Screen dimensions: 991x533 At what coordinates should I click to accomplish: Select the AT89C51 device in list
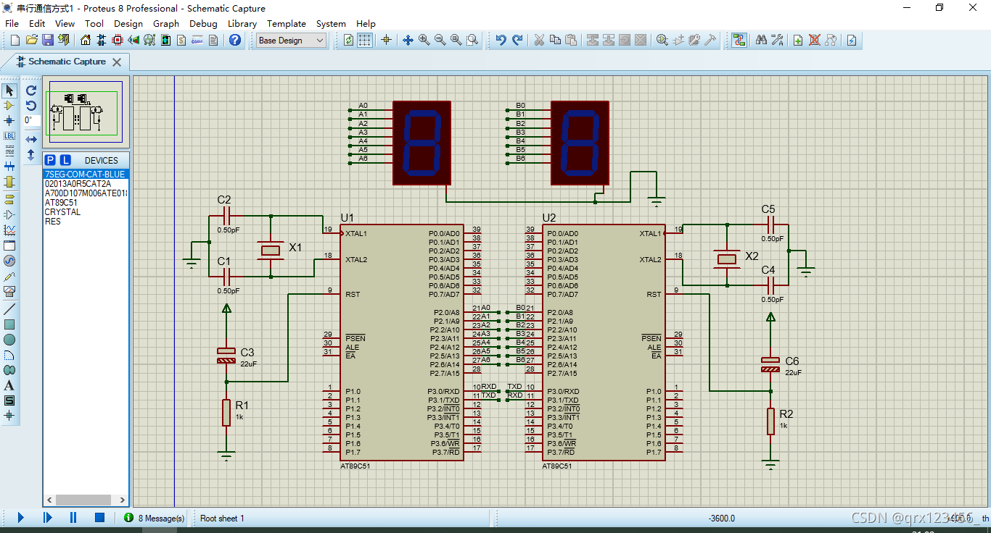coord(61,203)
